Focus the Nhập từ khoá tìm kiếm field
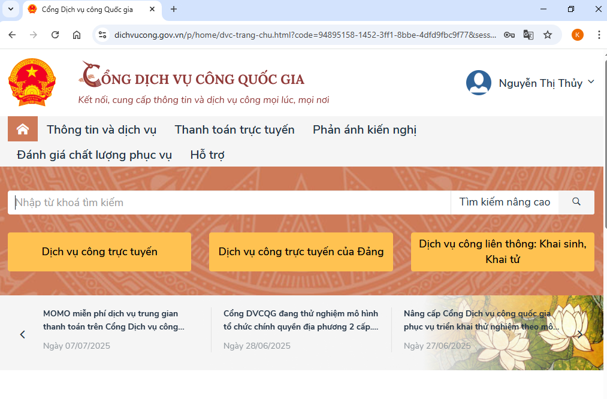 click(229, 202)
